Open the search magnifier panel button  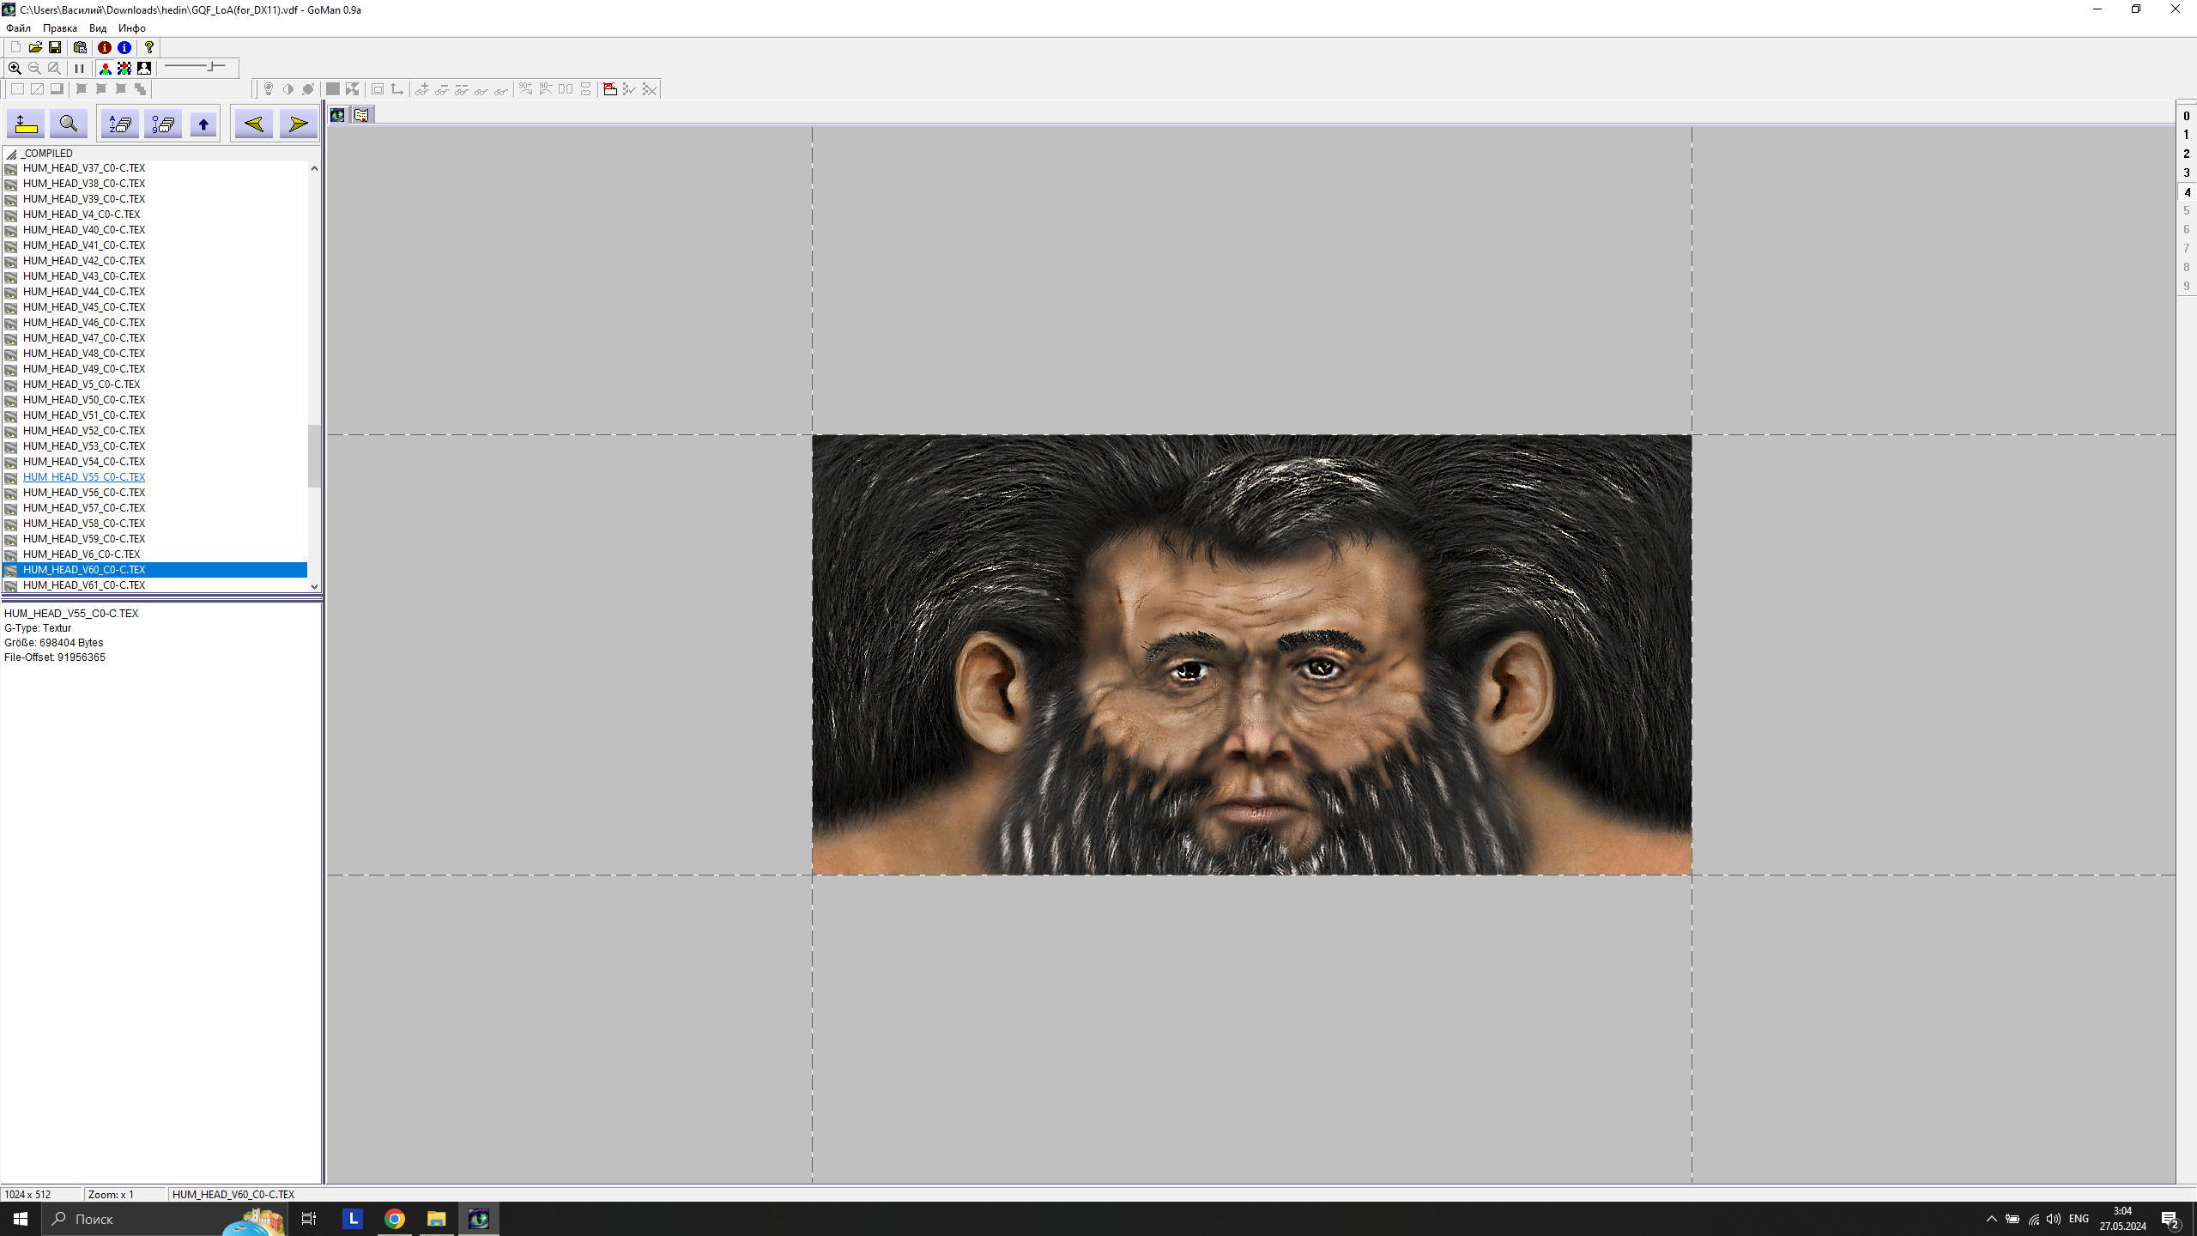69,124
